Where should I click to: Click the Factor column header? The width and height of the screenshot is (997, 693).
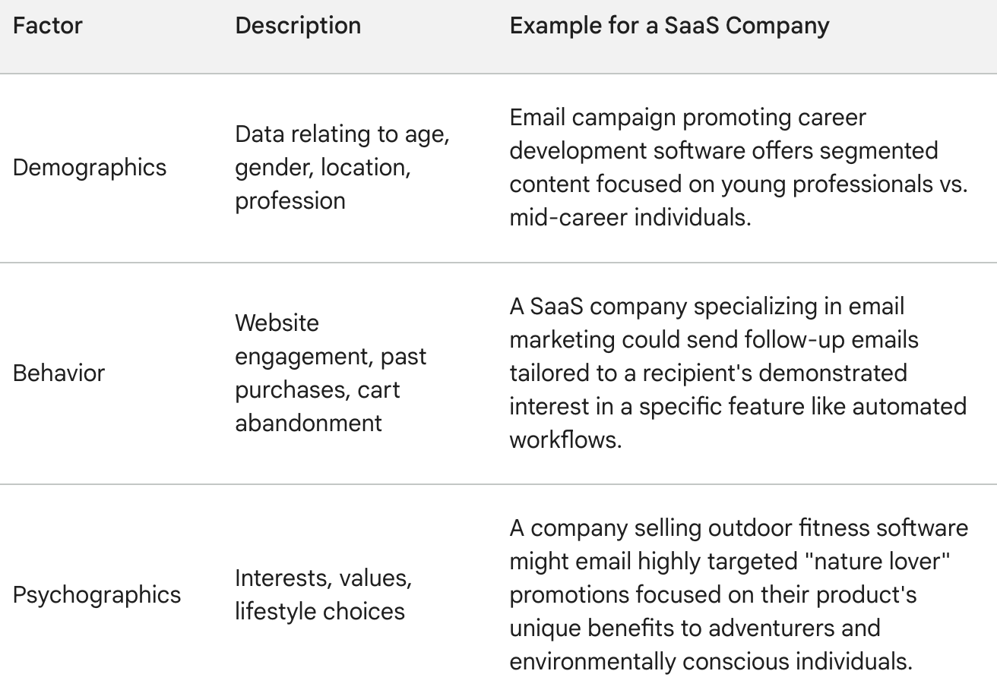[48, 25]
